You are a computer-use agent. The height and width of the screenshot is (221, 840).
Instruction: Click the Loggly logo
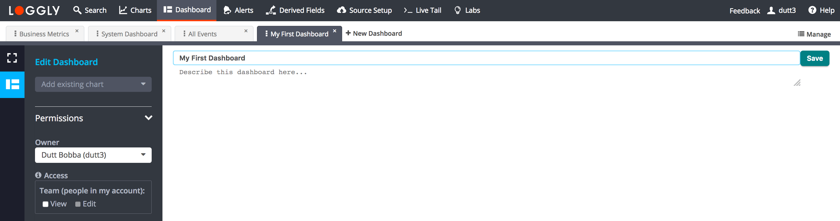(x=34, y=11)
